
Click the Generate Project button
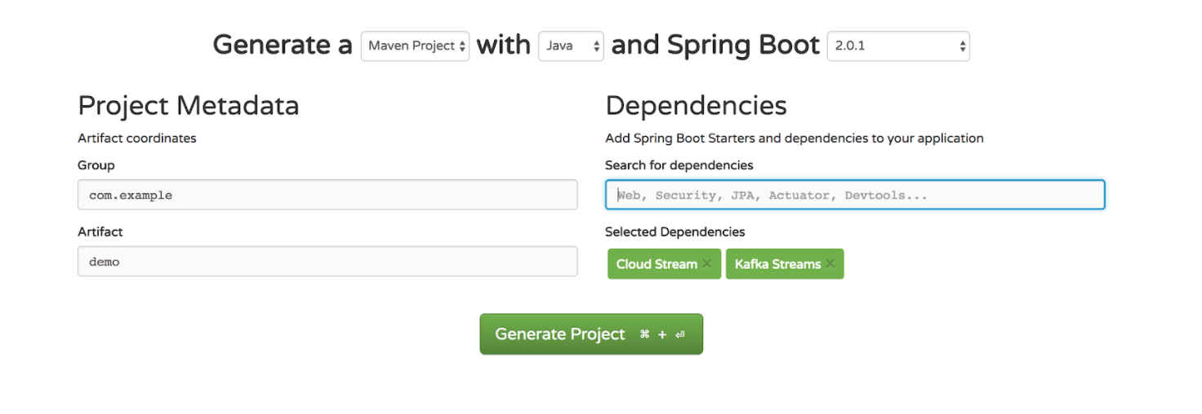point(591,334)
